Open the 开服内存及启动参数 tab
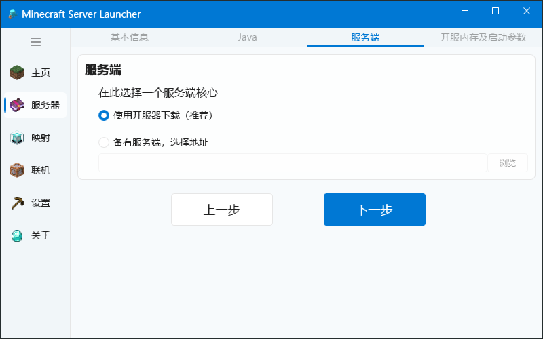This screenshot has width=543, height=339. [x=483, y=37]
